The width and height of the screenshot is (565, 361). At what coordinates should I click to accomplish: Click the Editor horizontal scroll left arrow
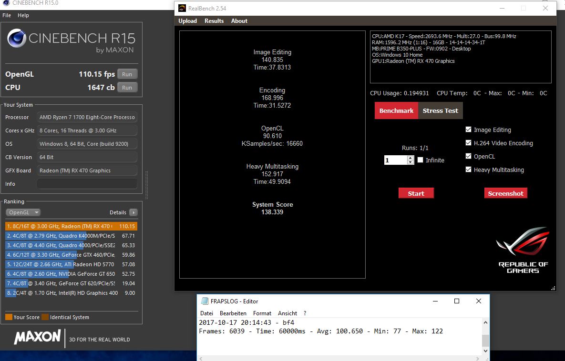click(x=201, y=359)
